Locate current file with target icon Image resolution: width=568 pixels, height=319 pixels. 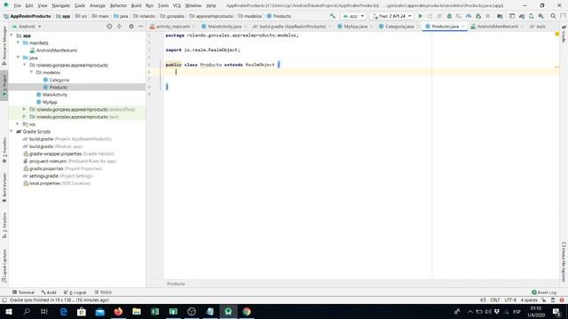pos(109,27)
